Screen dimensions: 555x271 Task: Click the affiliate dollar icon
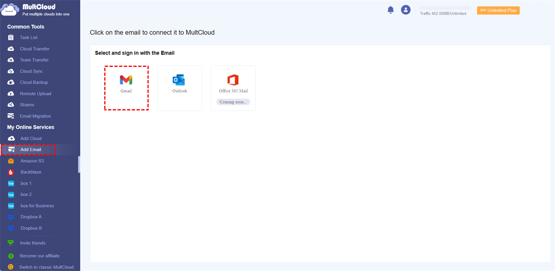(11, 256)
